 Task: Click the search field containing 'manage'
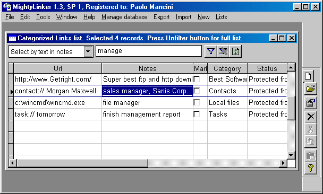click(149, 51)
